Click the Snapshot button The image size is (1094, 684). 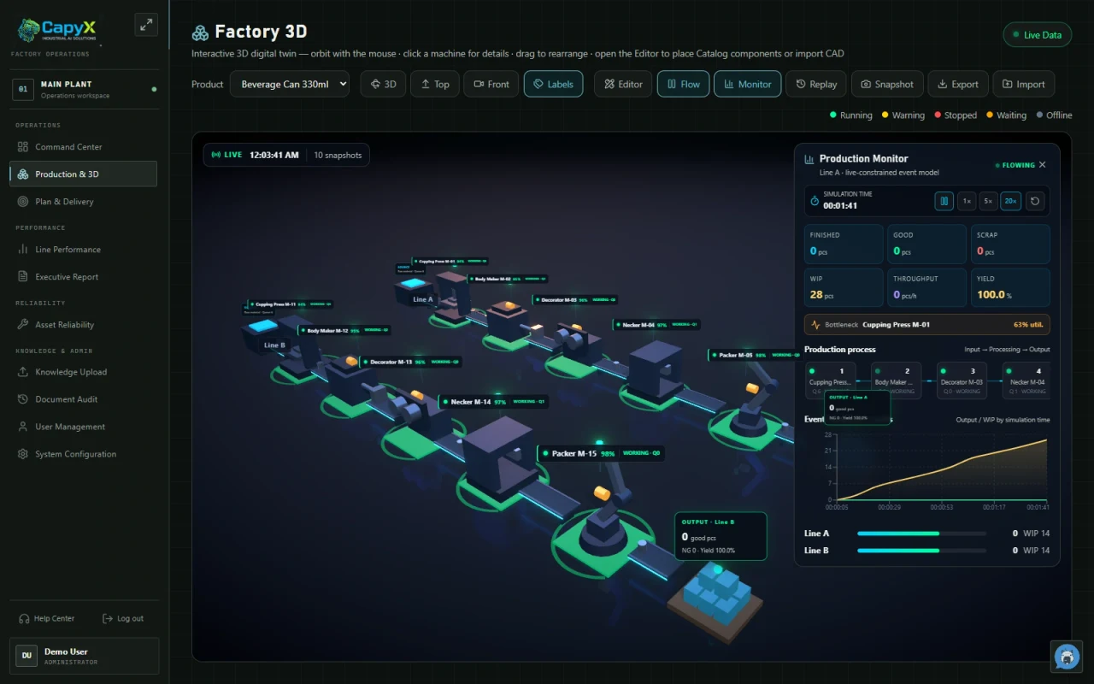pyautogui.click(x=887, y=84)
